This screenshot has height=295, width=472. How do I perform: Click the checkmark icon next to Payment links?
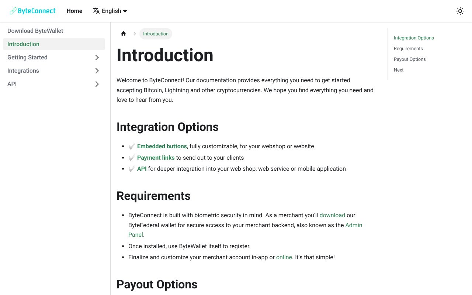(132, 157)
